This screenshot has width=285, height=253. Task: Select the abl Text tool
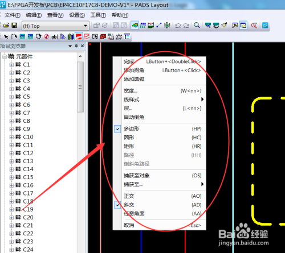[54, 36]
